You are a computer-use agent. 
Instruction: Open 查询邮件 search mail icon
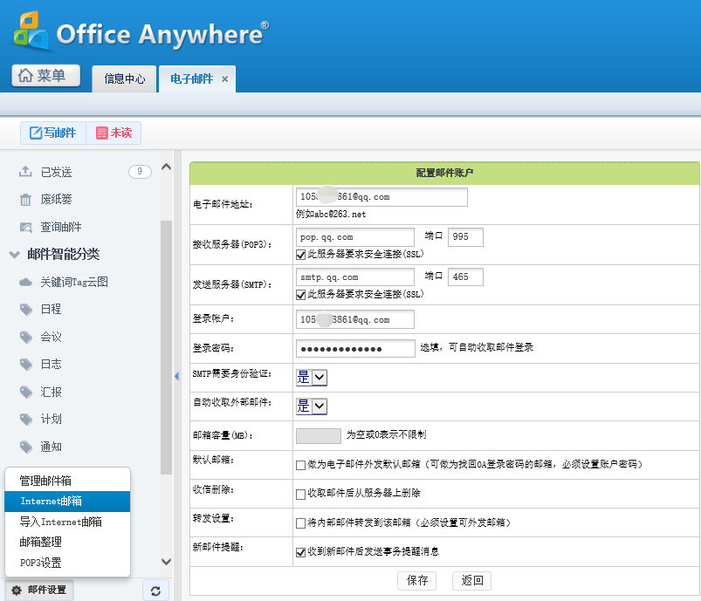(x=26, y=227)
